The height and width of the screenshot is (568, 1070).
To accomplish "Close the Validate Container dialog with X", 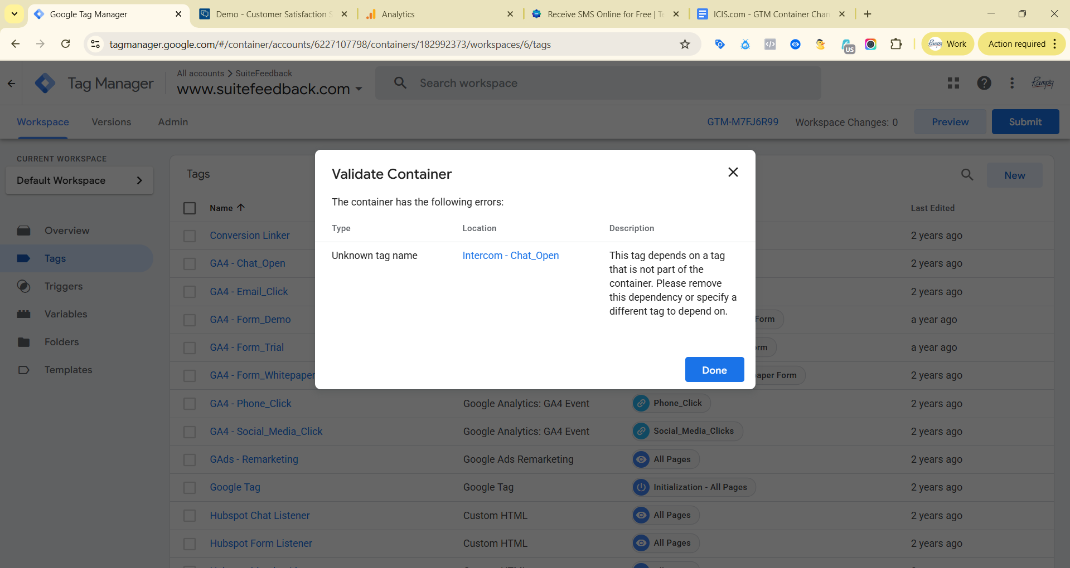I will click(733, 173).
